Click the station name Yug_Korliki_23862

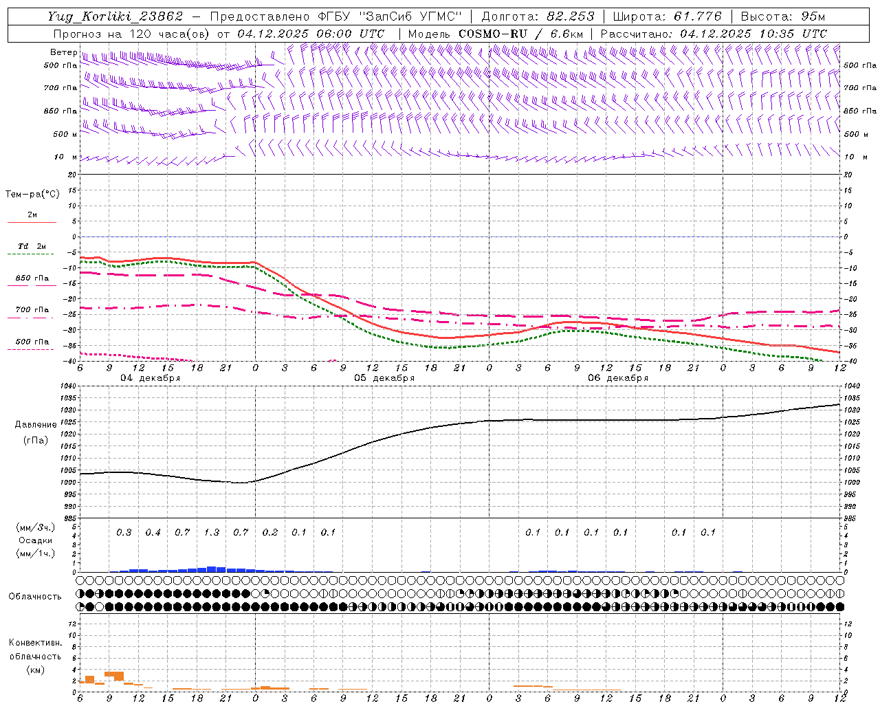115,16
